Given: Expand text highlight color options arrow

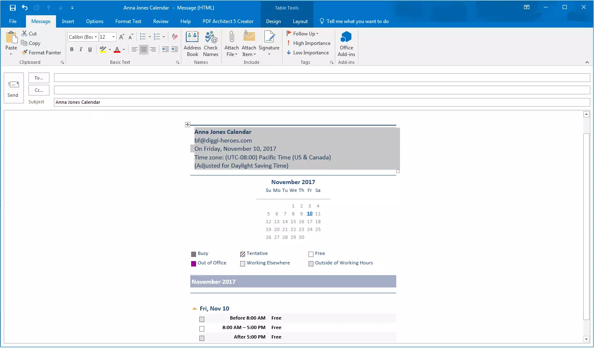Looking at the screenshot, I should coord(110,49).
